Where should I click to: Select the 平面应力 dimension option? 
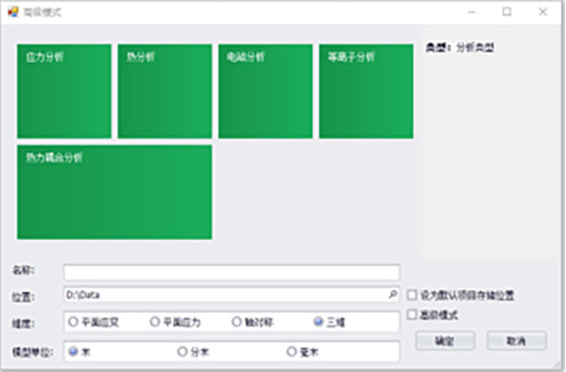(155, 322)
